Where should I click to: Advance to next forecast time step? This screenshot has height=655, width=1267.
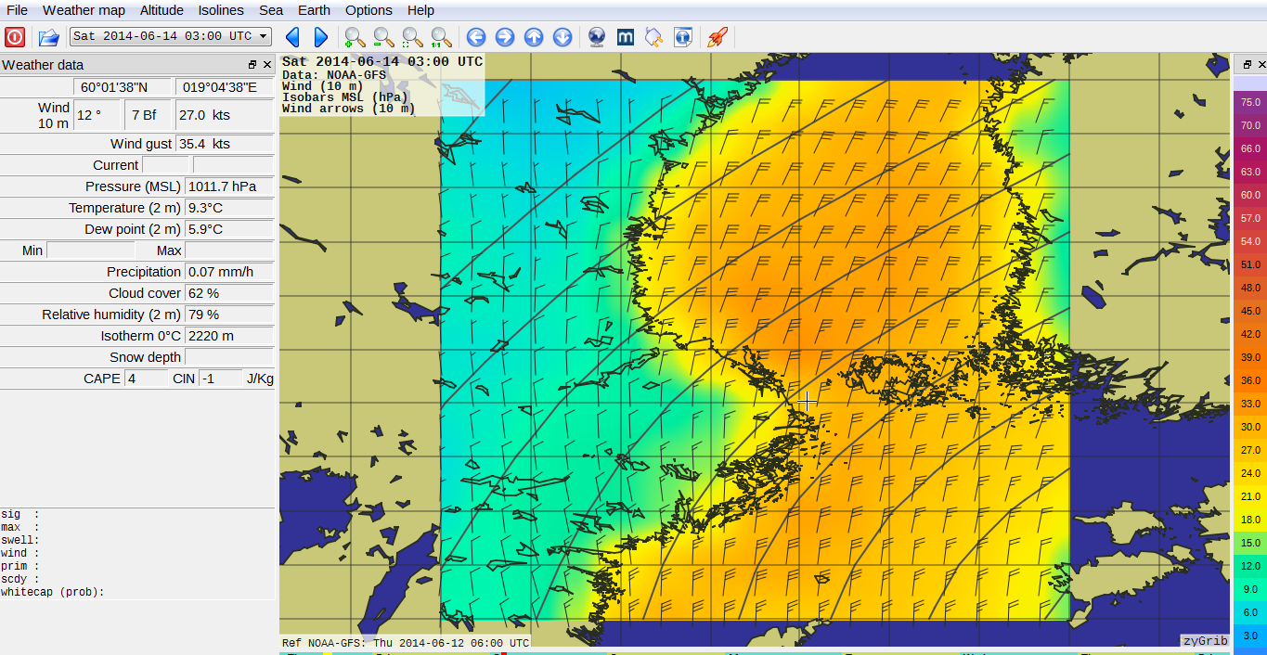click(321, 37)
